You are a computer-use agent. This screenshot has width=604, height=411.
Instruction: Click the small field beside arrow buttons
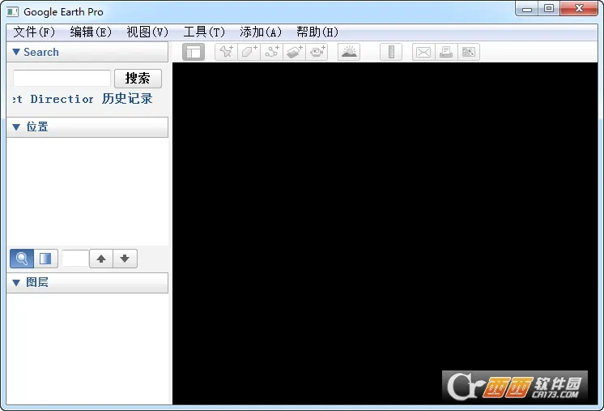(75, 259)
